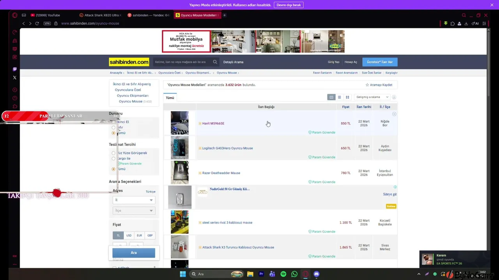Go back with the browser back arrow
Screen dimensions: 499x280
click(x=23, y=23)
